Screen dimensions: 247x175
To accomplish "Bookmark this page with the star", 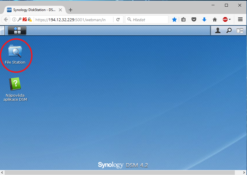I will coord(174,19).
